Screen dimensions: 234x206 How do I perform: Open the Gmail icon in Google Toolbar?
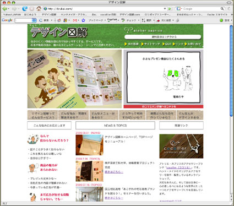[x=75, y=20]
